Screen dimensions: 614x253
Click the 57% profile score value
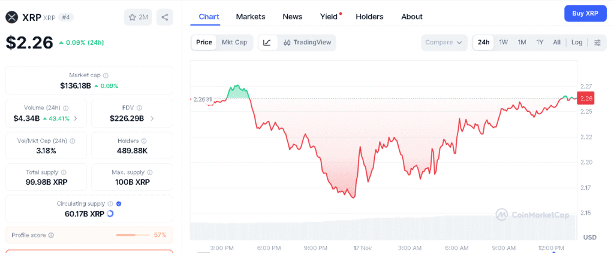159,235
